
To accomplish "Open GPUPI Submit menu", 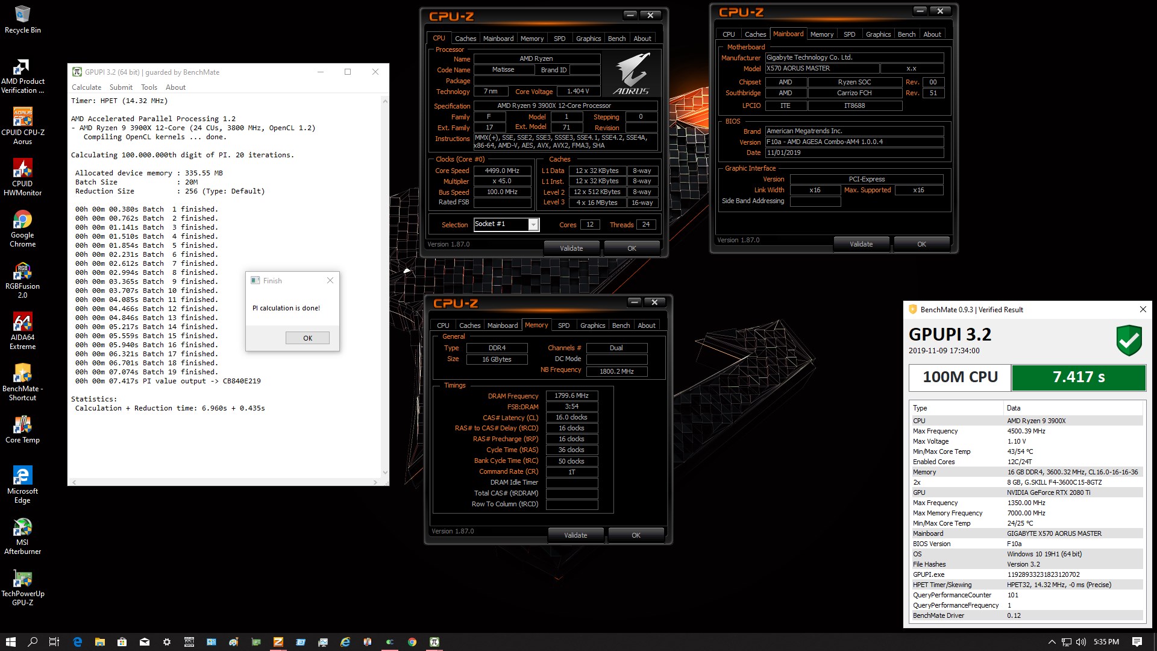I will coord(121,87).
